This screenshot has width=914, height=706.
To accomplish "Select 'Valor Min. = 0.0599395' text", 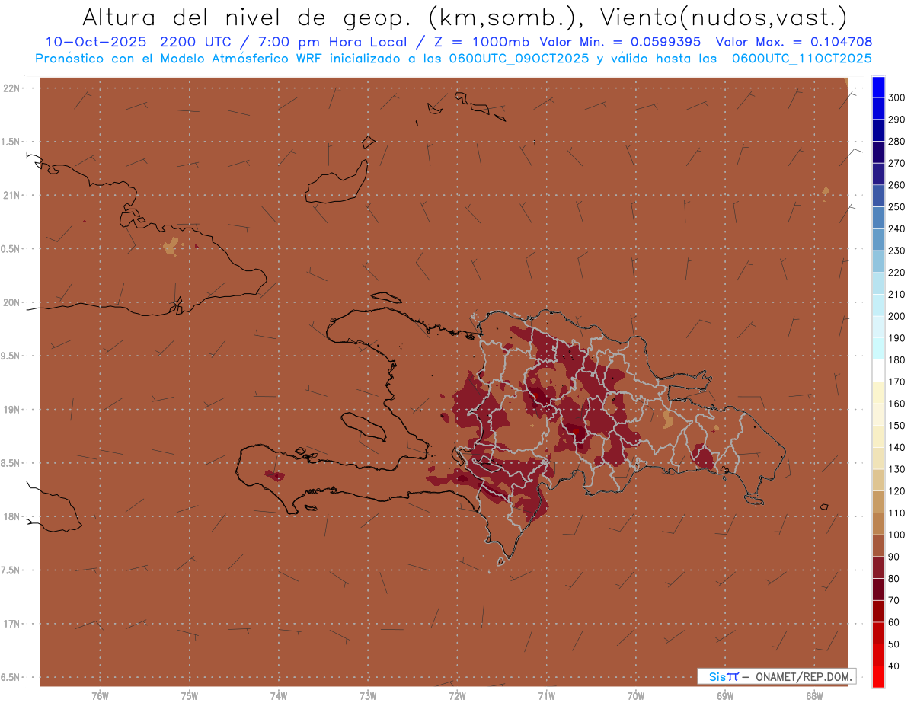I will coord(620,42).
